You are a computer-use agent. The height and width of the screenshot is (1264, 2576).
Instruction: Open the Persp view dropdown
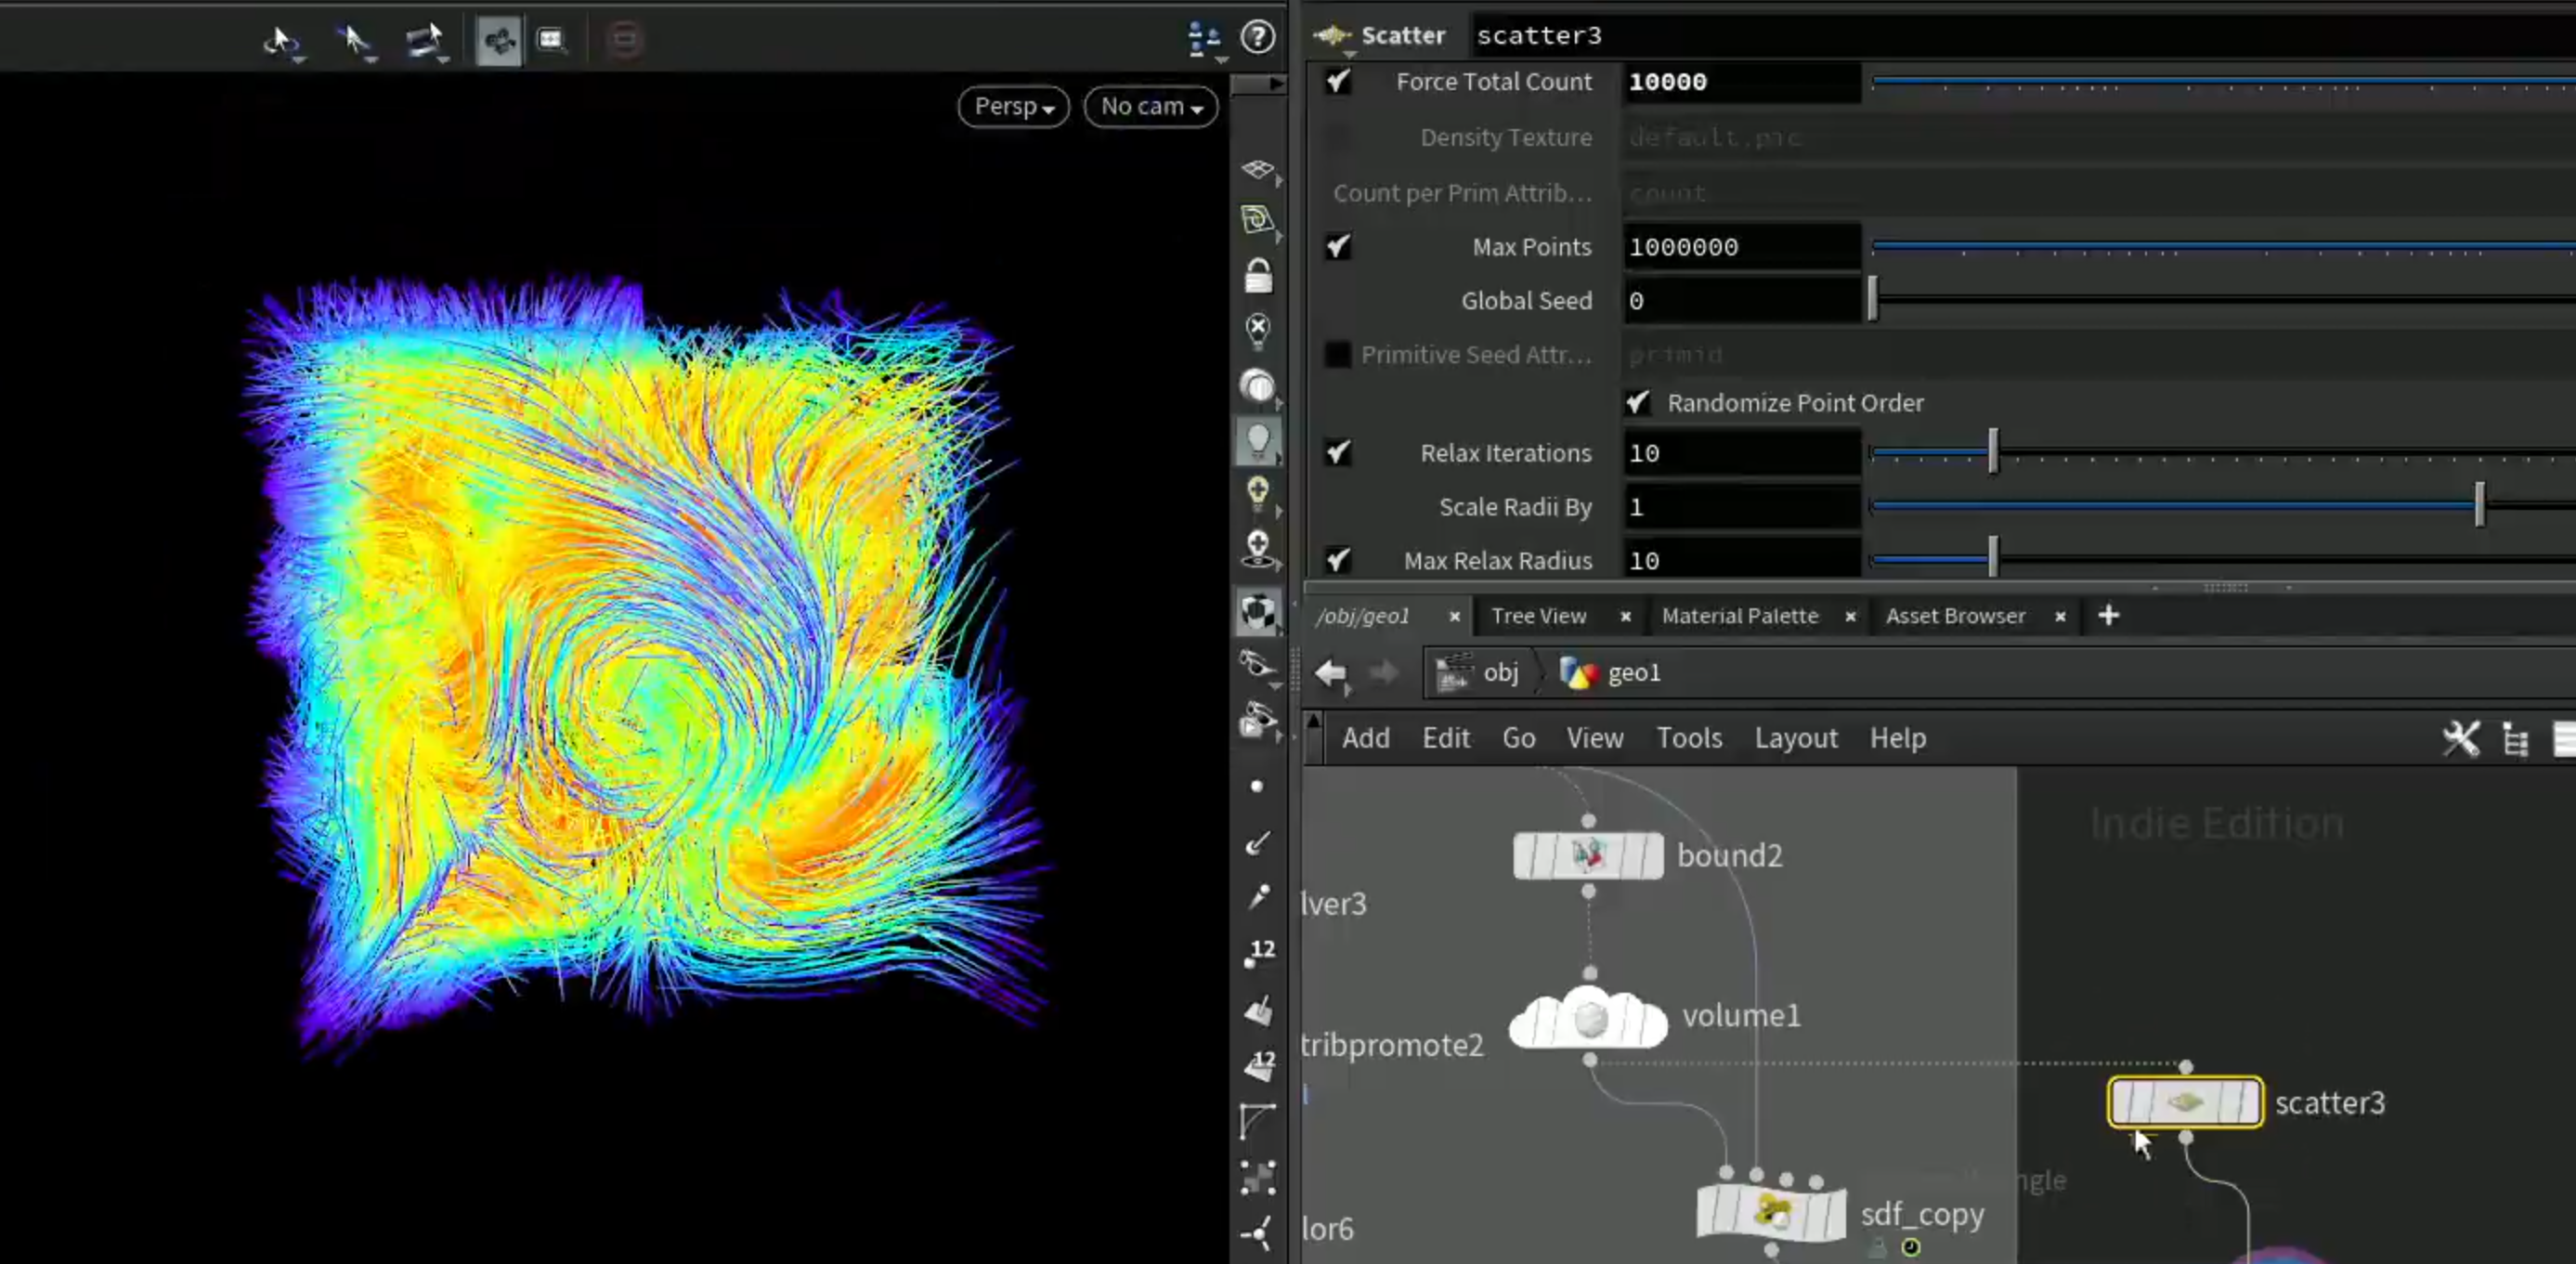1014,106
